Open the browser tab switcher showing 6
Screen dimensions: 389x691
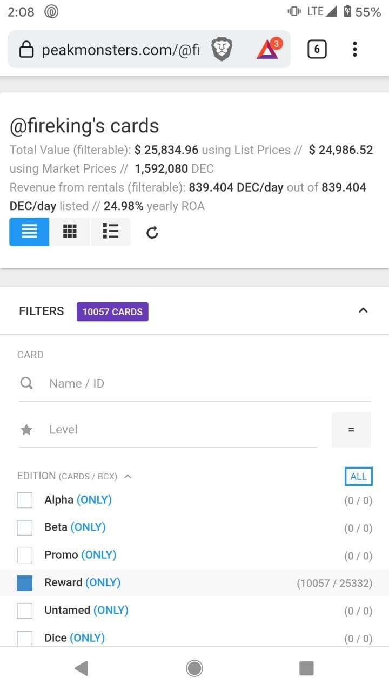pos(317,50)
